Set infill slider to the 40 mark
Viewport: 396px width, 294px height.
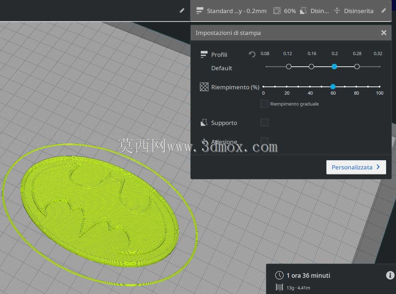[x=310, y=86]
